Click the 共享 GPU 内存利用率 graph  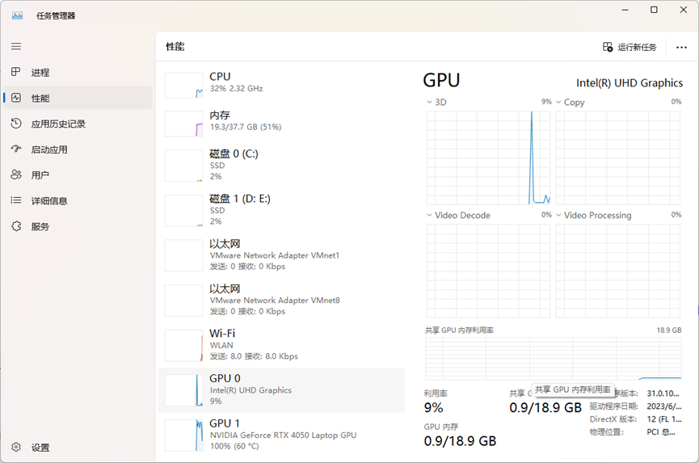554,358
